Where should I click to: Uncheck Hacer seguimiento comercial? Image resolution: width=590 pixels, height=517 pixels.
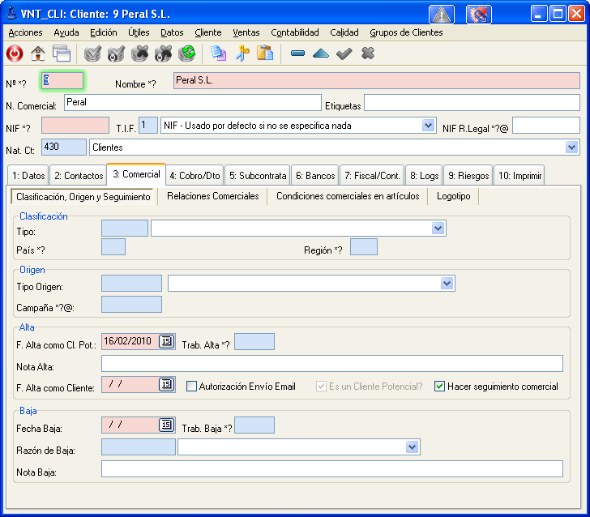(440, 387)
